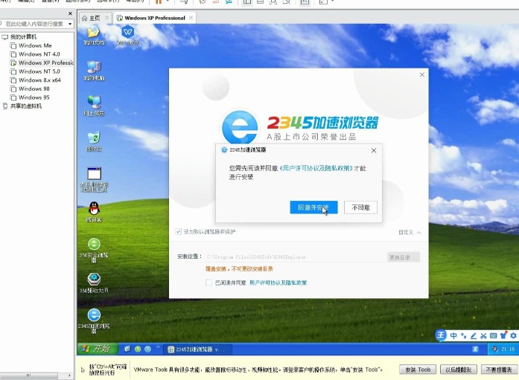
Task: Toggle the 中 Chinese input mode icon
Action: 453,335
